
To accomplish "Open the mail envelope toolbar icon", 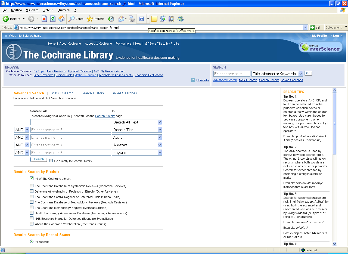I will tap(121, 19).
